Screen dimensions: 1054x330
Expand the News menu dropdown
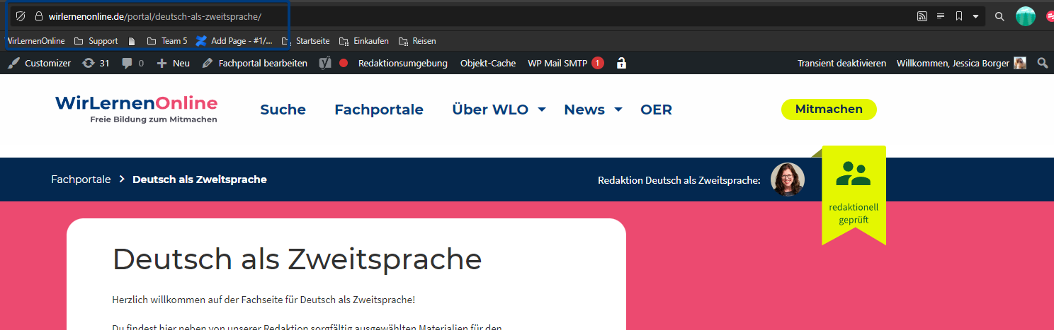(x=618, y=110)
